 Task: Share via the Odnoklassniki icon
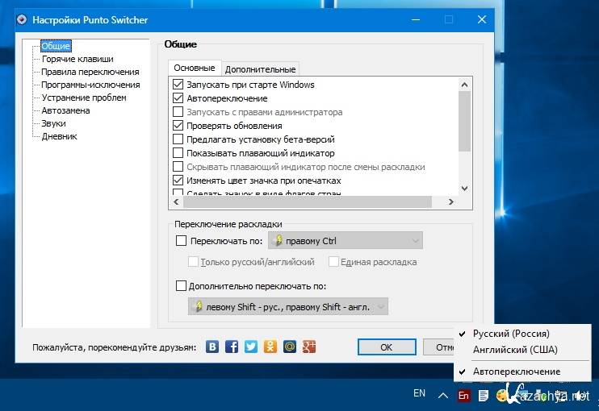tap(270, 347)
